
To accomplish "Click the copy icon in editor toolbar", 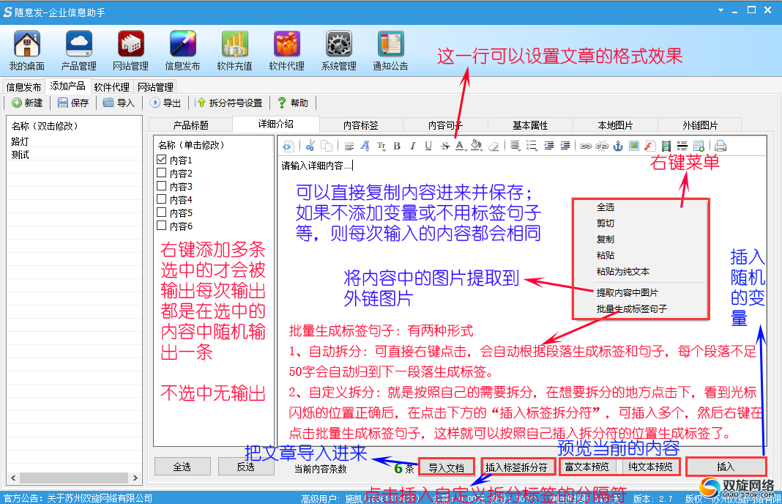I will [327, 146].
